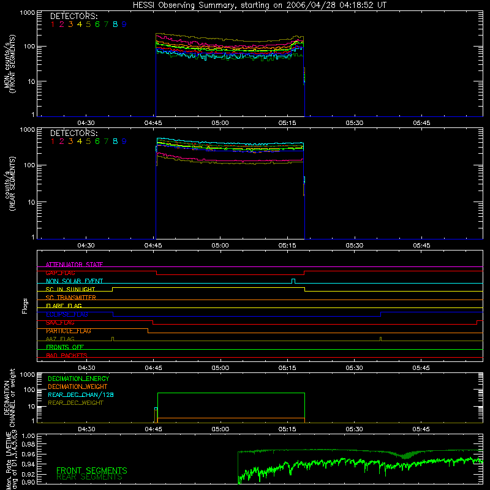490x490 pixels.
Task: Click the FLARE_FLAG label
Action: pos(64,306)
